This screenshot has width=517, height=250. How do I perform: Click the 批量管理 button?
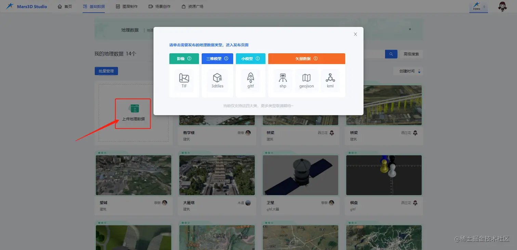click(106, 71)
